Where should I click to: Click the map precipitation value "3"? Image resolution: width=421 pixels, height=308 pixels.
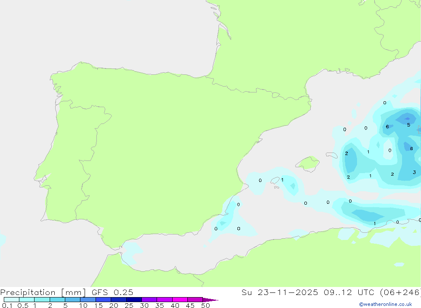click(414, 172)
